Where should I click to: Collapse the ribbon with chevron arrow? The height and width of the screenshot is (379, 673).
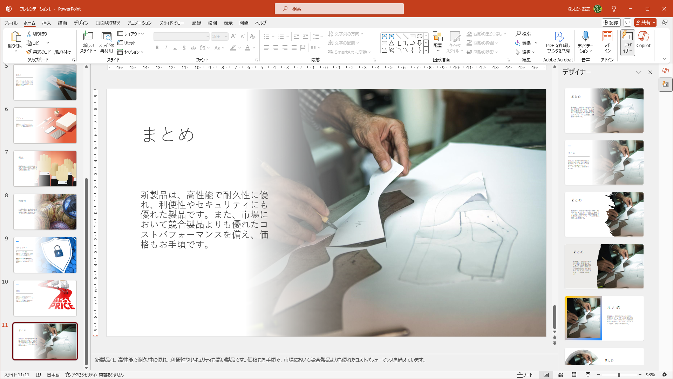pyautogui.click(x=665, y=59)
